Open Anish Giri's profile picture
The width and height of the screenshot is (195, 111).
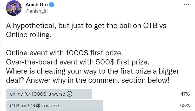click(x=12, y=8)
